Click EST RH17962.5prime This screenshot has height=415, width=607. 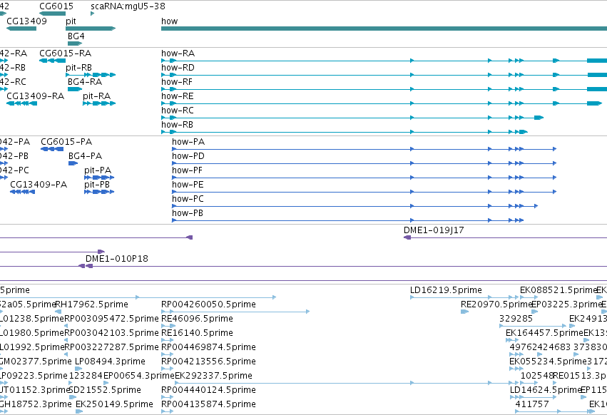coord(92,304)
